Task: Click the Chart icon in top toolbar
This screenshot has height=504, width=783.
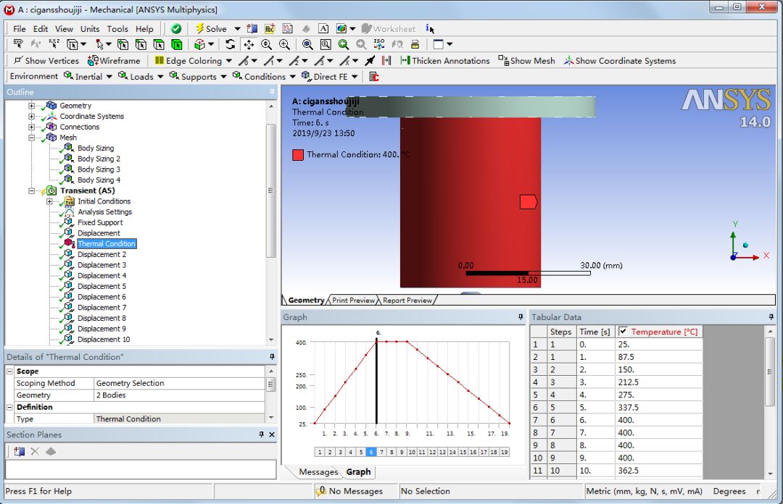Action: click(288, 29)
